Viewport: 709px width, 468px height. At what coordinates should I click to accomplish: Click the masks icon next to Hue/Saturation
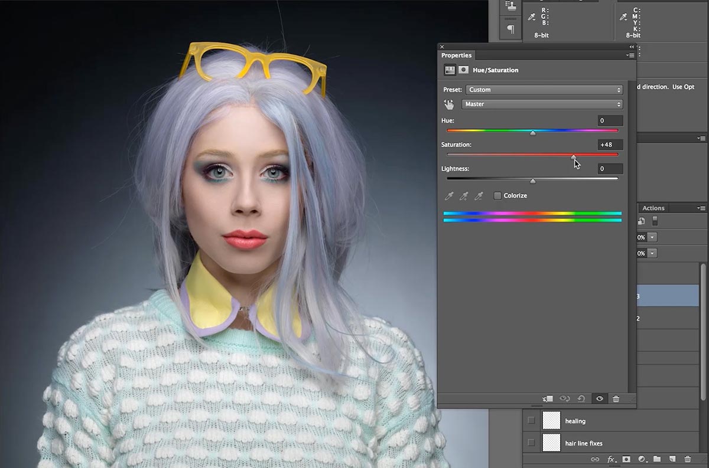click(463, 70)
